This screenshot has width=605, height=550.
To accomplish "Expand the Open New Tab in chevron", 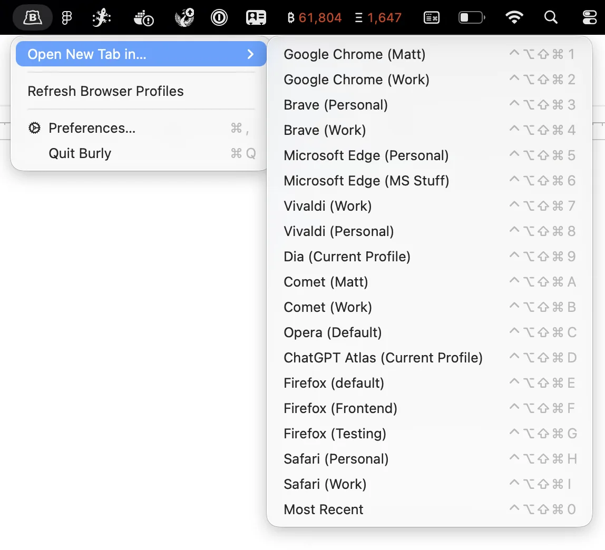I will [x=250, y=54].
